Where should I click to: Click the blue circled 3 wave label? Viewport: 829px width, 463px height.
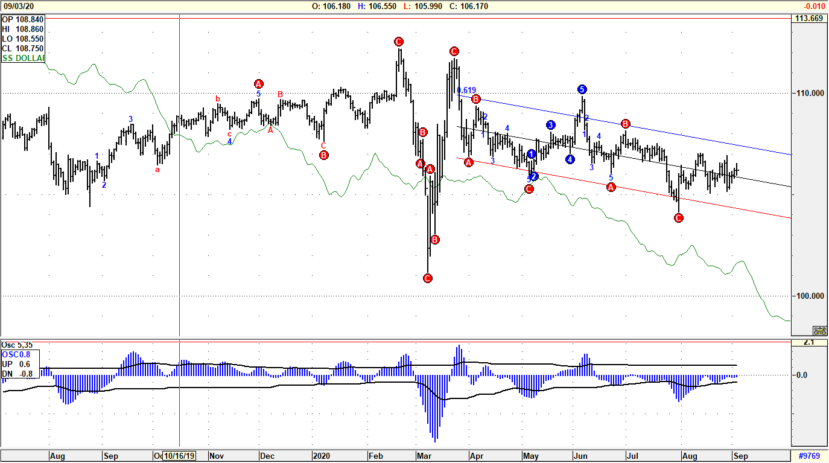tap(551, 125)
